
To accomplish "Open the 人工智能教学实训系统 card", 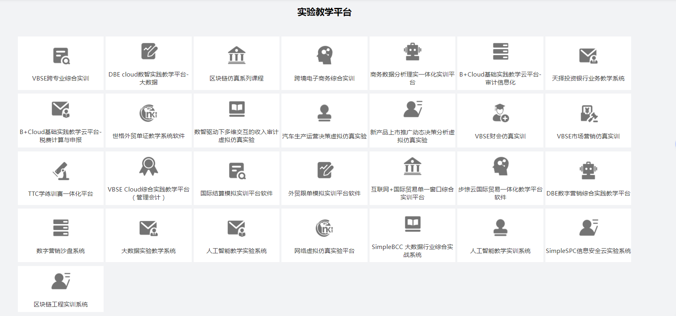I will [500, 236].
